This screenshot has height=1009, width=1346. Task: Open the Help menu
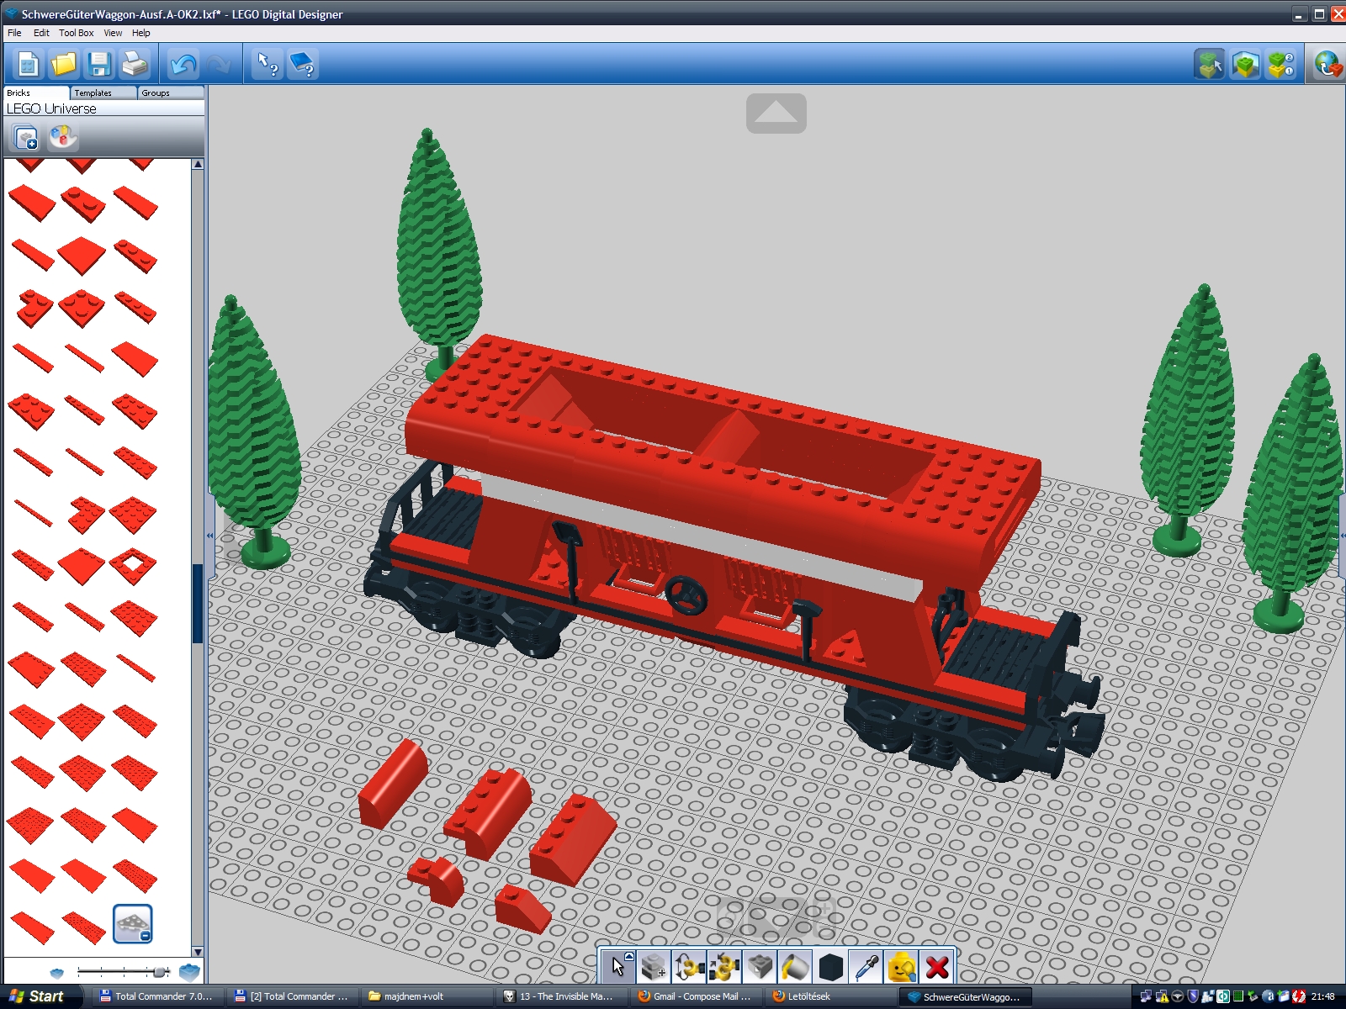(141, 33)
